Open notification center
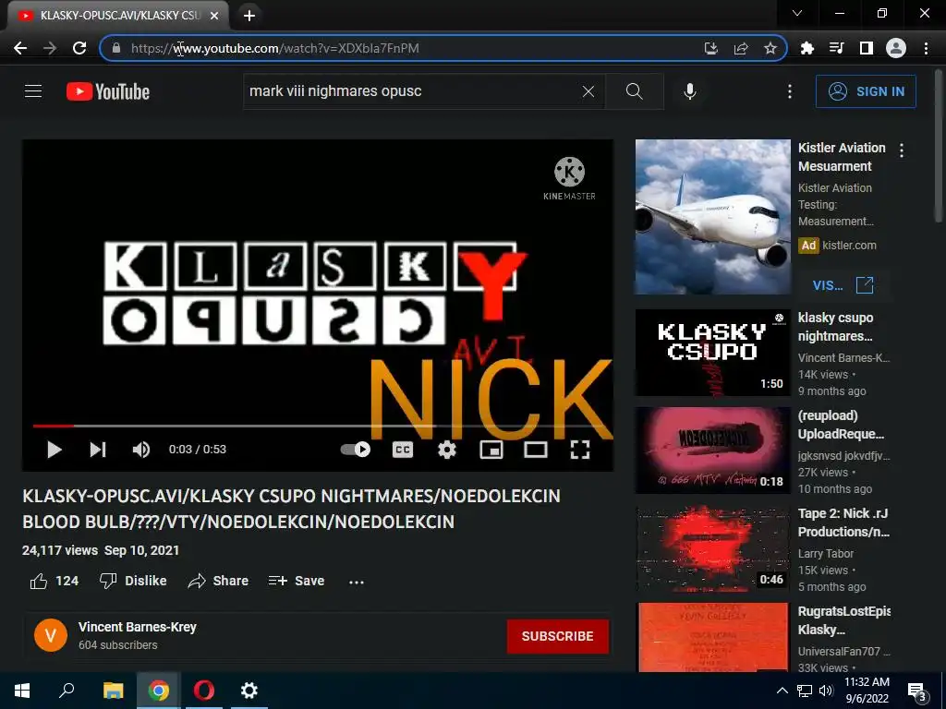The image size is (946, 709). (x=917, y=691)
